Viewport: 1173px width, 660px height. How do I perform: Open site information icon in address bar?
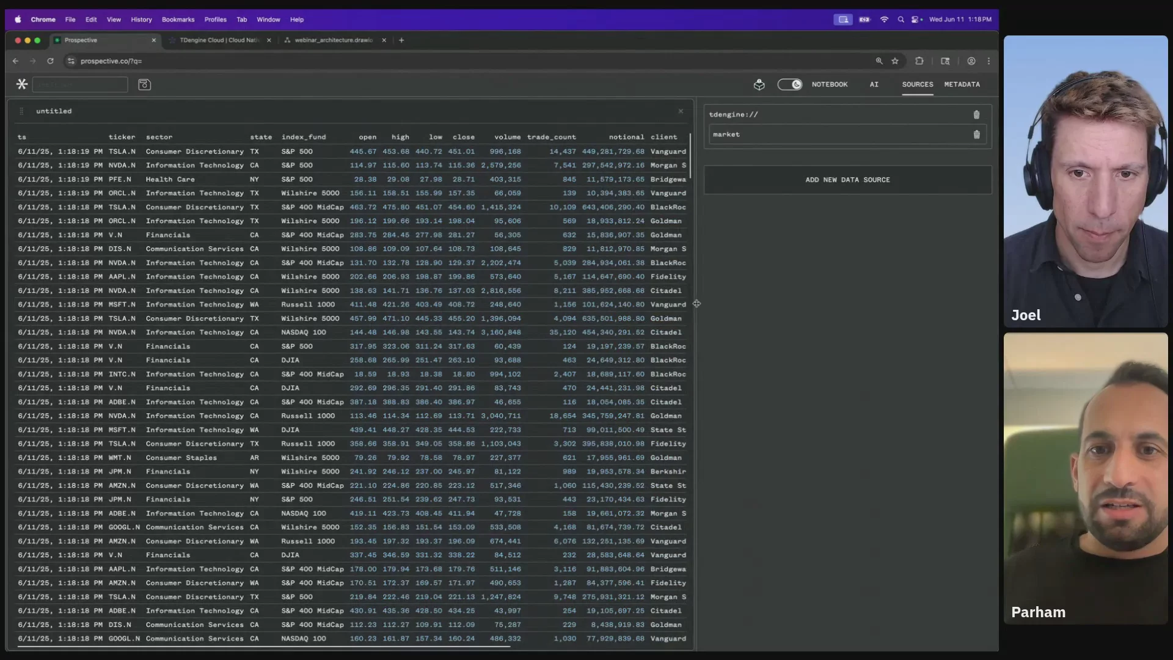click(71, 61)
